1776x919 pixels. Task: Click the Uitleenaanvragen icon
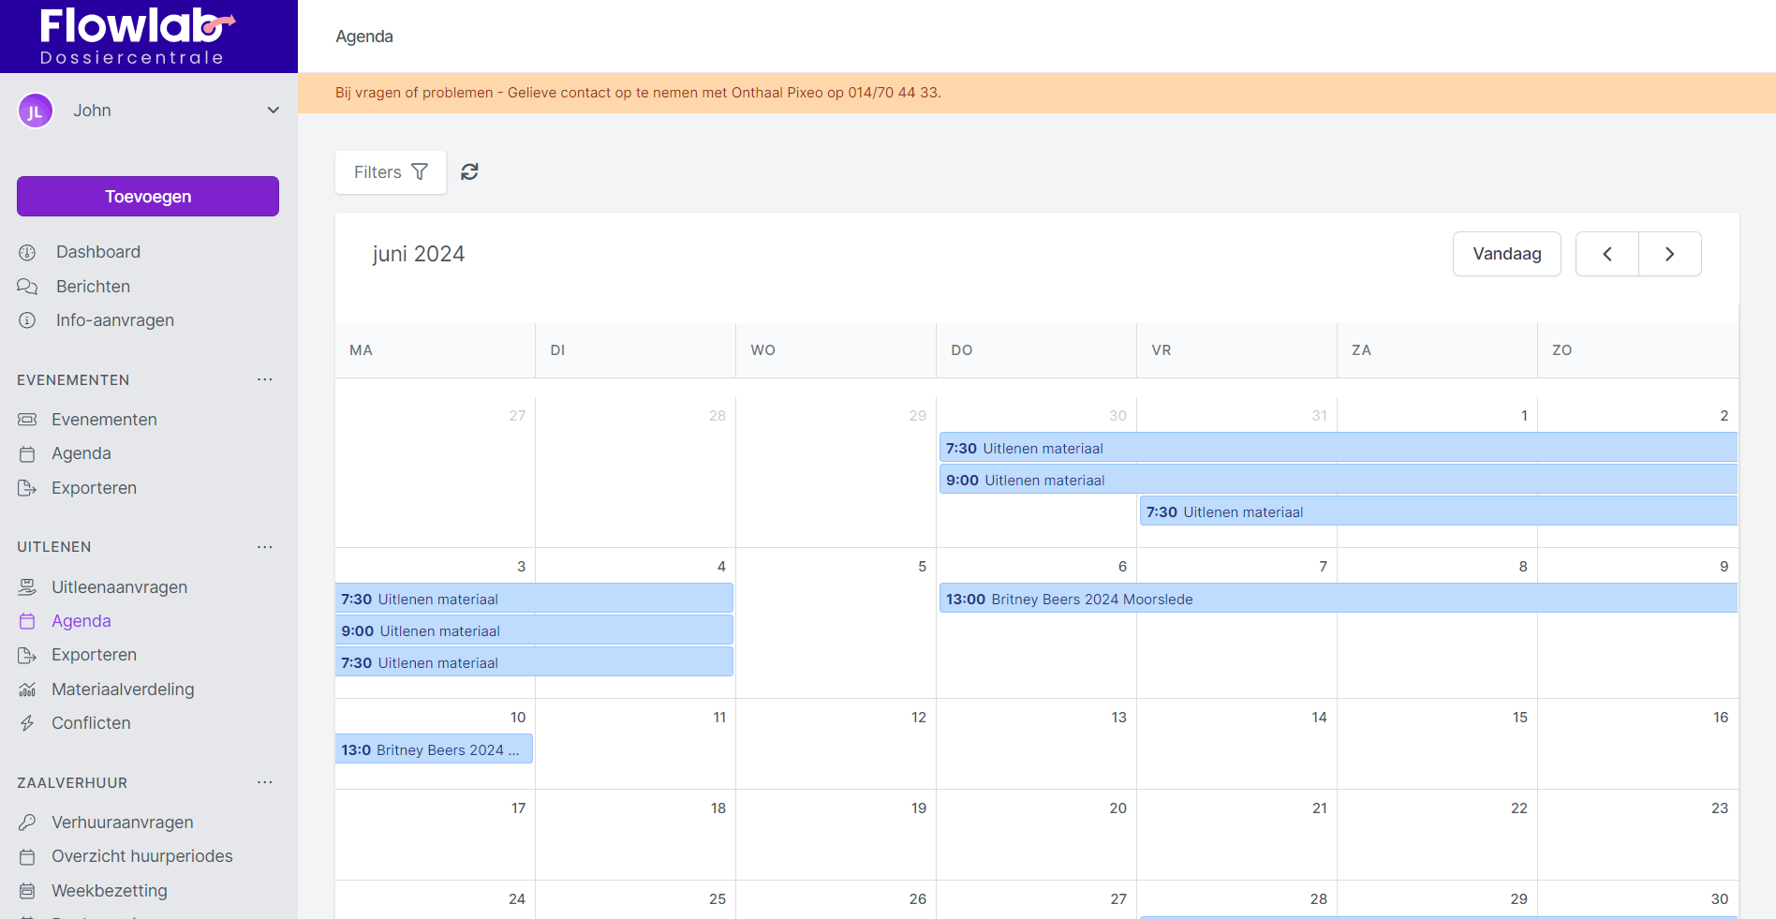pos(27,587)
